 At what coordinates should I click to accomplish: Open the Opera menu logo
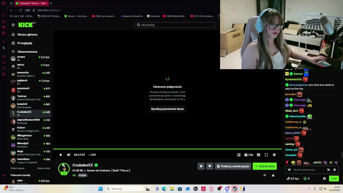click(x=3, y=3)
